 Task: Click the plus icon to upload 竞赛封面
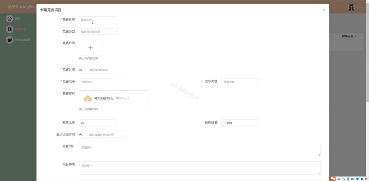(90, 48)
